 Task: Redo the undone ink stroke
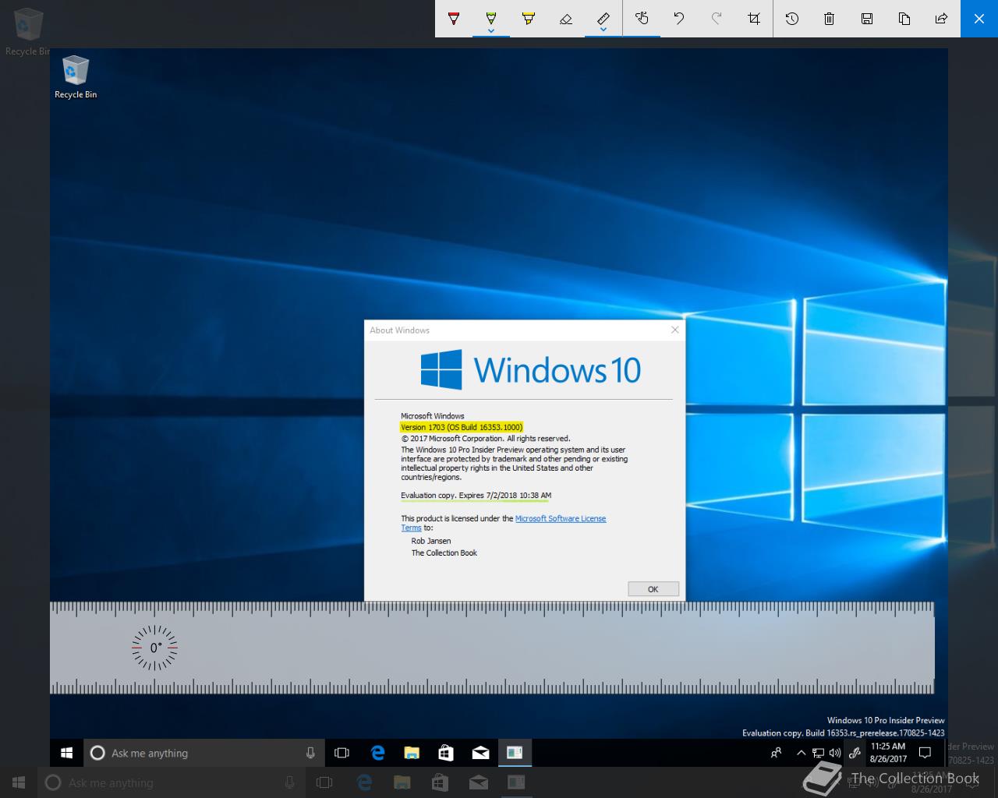[717, 19]
